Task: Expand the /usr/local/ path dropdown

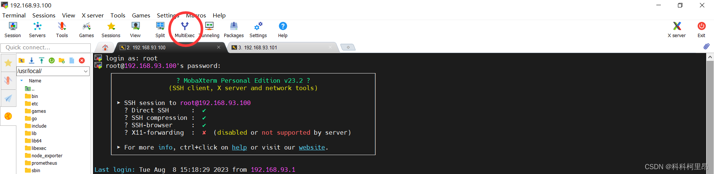Action: click(86, 71)
